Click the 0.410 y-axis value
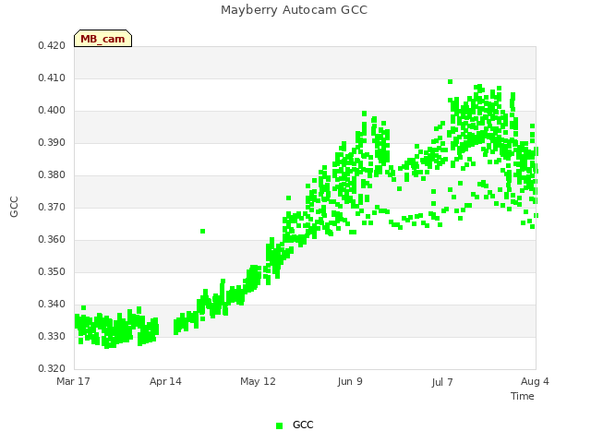The width and height of the screenshot is (591, 443). (52, 78)
